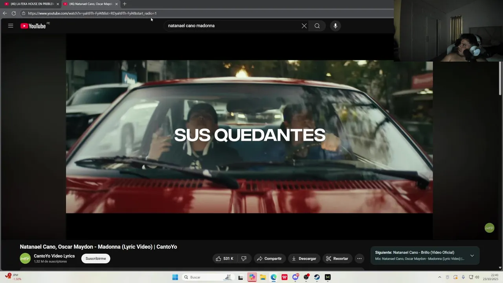The height and width of the screenshot is (283, 503).
Task: Click the taskbar Buscar search box
Action: tap(207, 277)
